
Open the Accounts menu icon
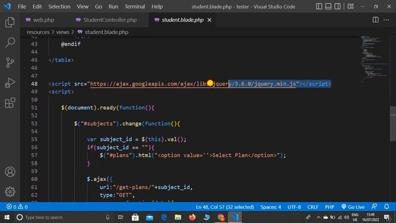[10, 172]
